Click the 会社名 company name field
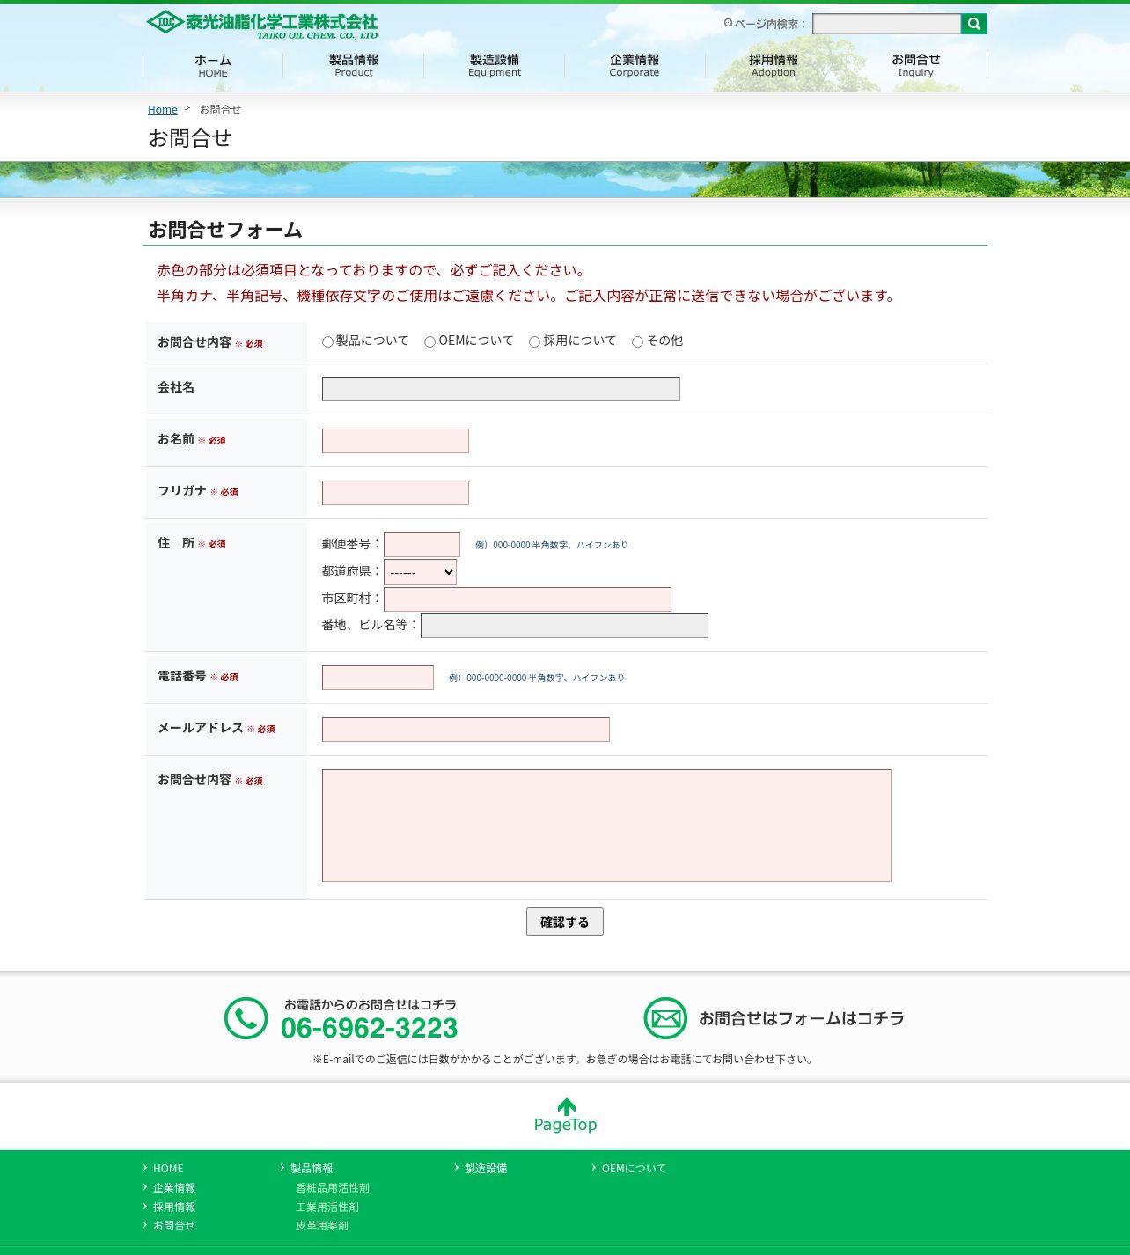Screen dimensions: 1130x1255 click(501, 389)
